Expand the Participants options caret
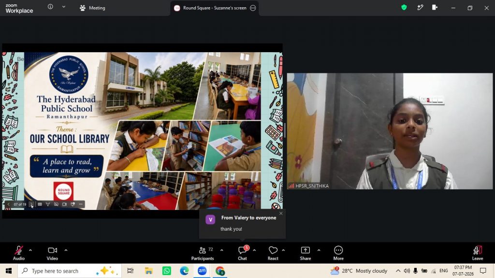The height and width of the screenshot is (278, 495). (221, 250)
